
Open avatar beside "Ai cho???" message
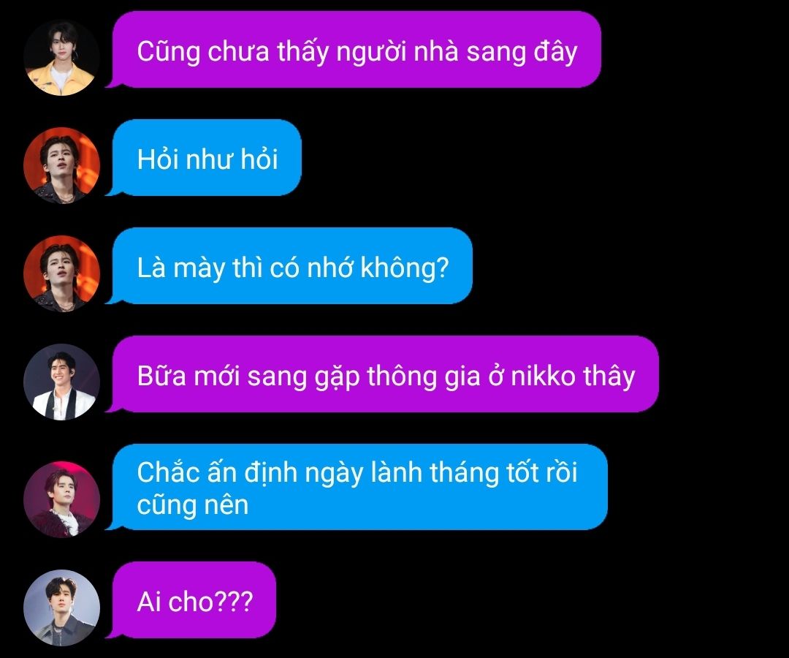pyautogui.click(x=61, y=608)
